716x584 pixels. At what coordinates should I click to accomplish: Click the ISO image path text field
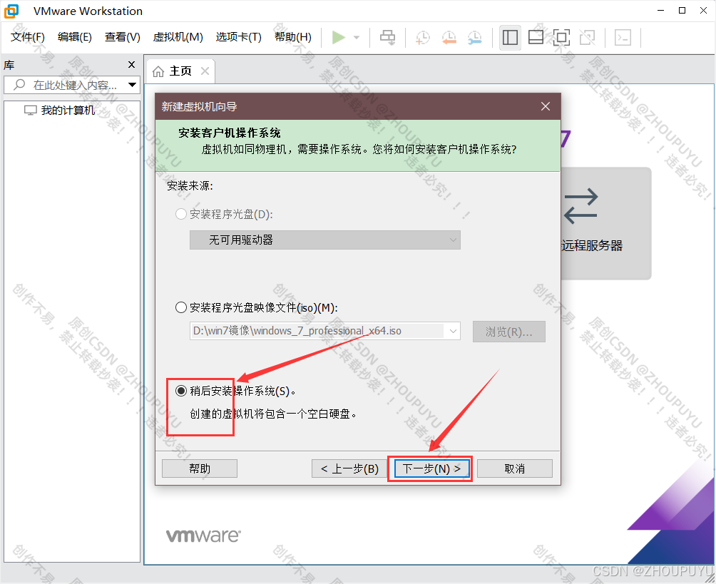(317, 331)
